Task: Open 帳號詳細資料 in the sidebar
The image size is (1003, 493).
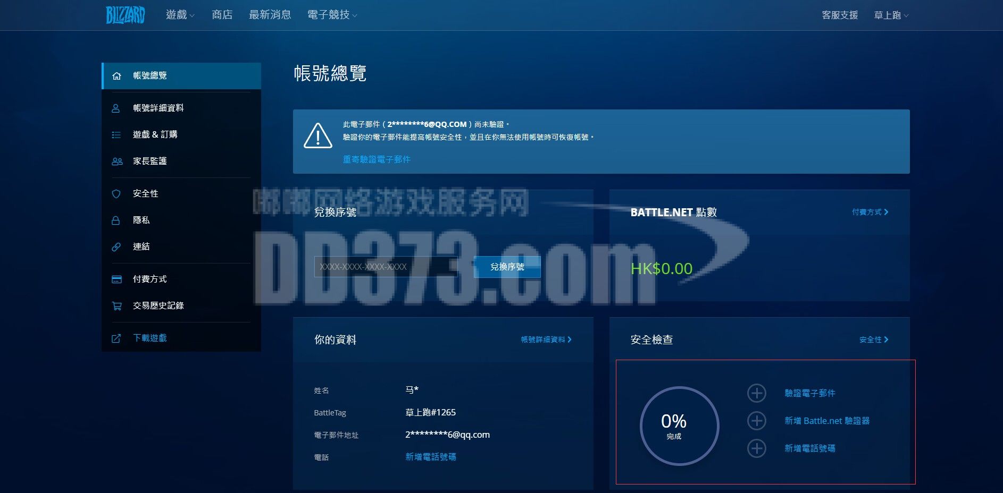Action: (181, 108)
